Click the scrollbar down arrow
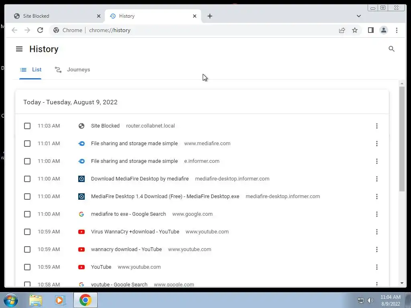Viewport: 411px width, 308px height. click(x=402, y=283)
